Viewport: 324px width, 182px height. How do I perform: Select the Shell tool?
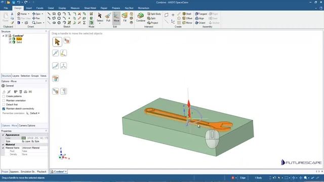pos(187,14)
